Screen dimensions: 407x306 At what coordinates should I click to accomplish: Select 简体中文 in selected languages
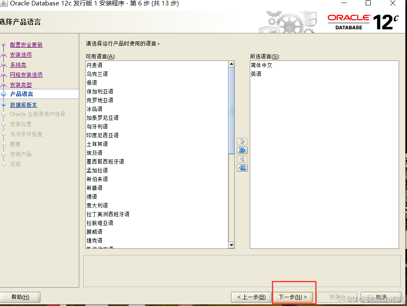point(324,65)
